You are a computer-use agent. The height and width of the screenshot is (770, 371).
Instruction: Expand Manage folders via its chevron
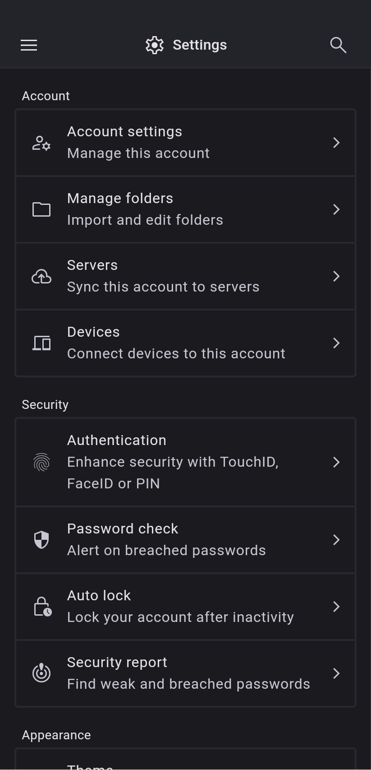tap(336, 209)
